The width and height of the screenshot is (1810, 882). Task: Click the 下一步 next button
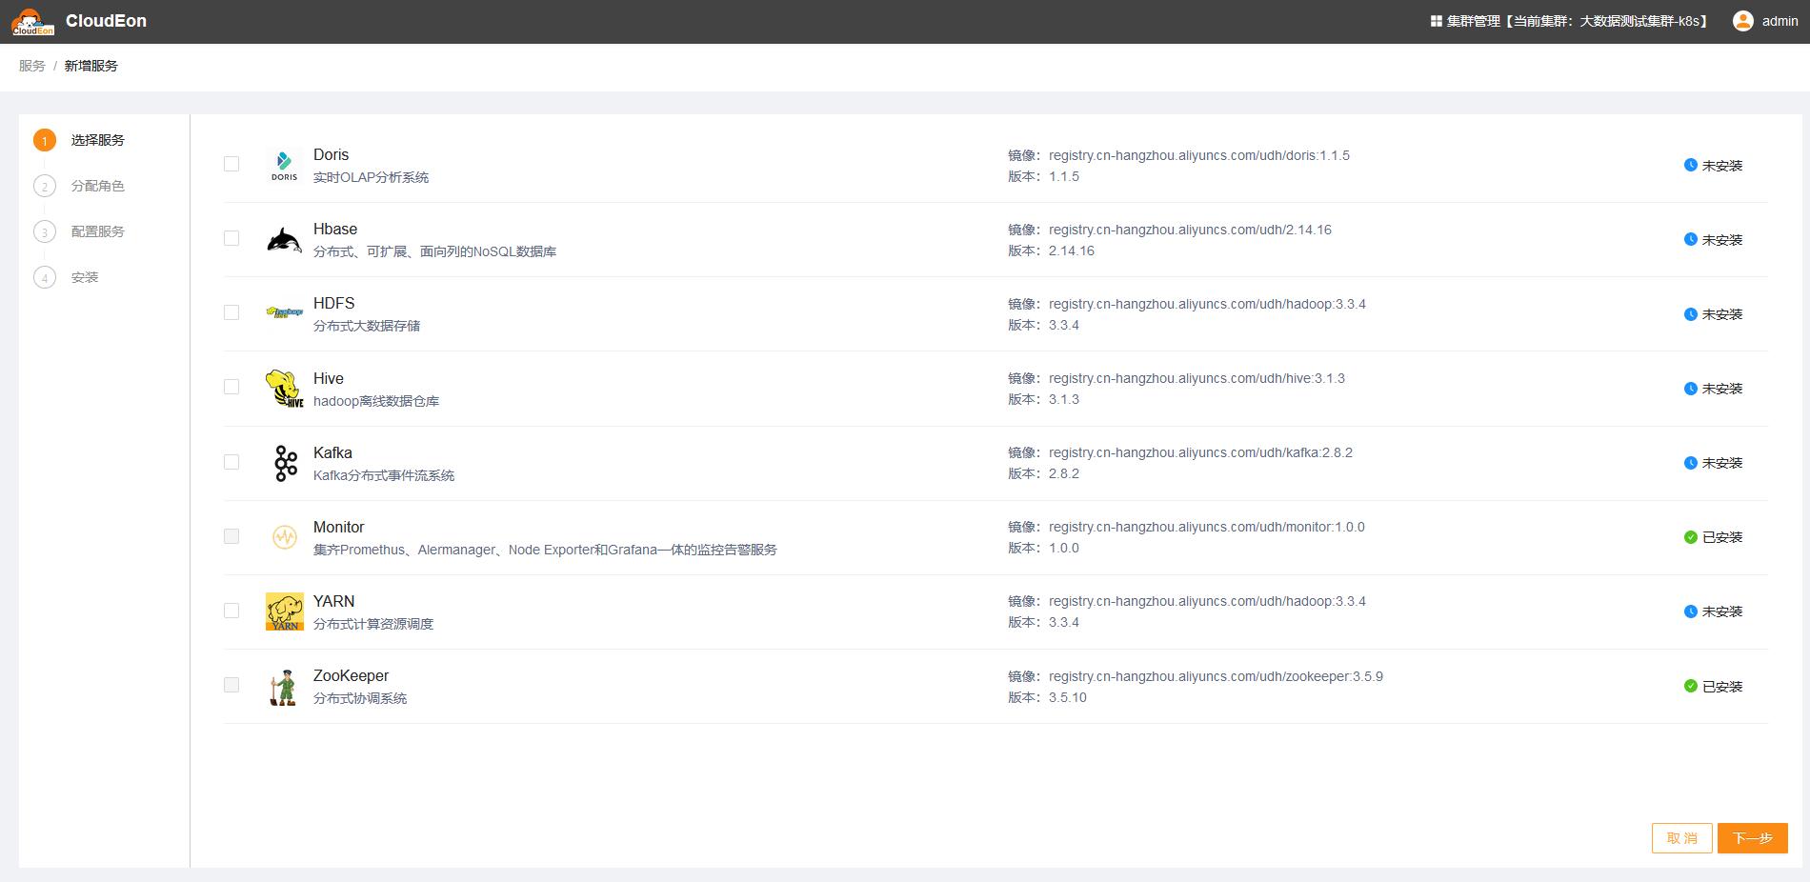tap(1752, 838)
